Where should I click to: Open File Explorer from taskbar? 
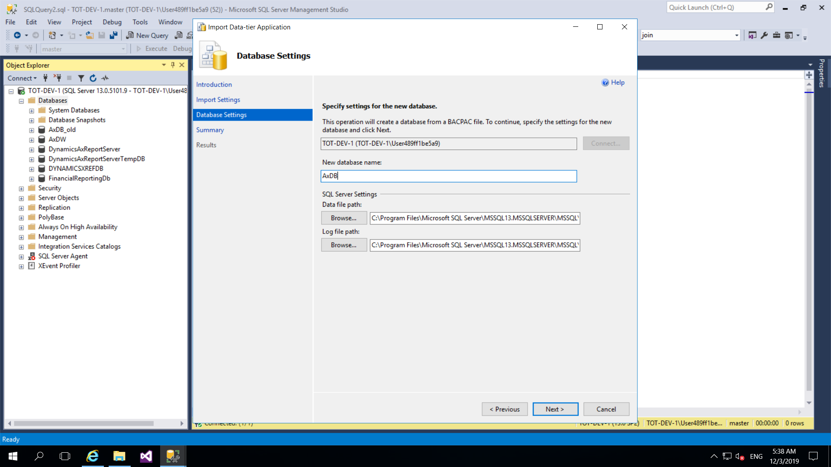click(x=119, y=456)
